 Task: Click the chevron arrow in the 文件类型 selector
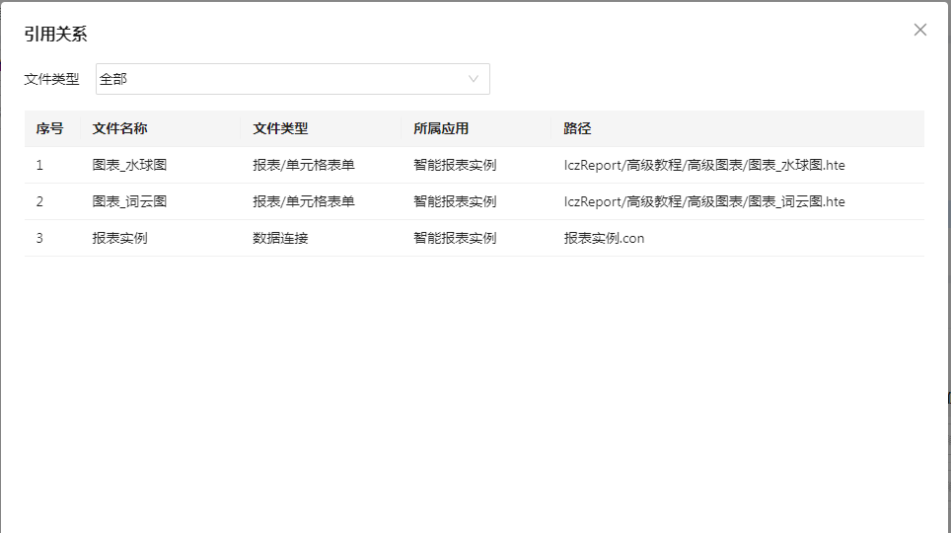[474, 79]
